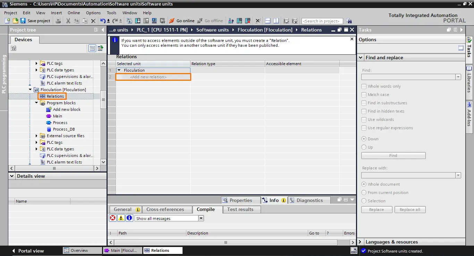Click the Print toolbar icon
474x256 pixels.
tap(58, 21)
